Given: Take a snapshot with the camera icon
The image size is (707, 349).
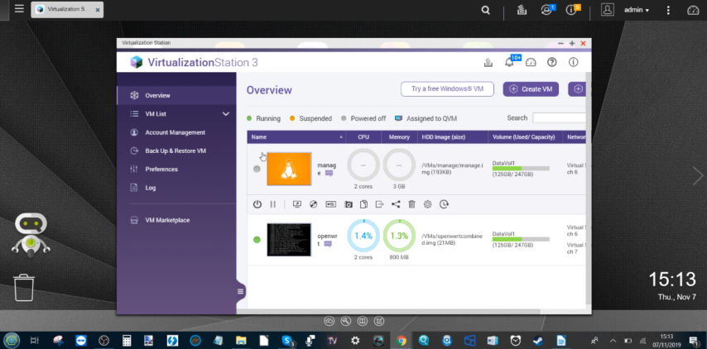Looking at the screenshot, I should point(348,204).
